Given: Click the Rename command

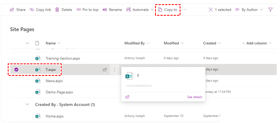Looking at the screenshot, I should click(x=112, y=10).
